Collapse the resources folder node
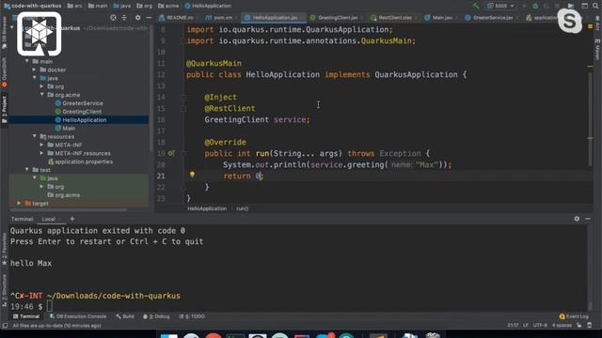Viewport: 602px width, 338px height. [x=35, y=136]
